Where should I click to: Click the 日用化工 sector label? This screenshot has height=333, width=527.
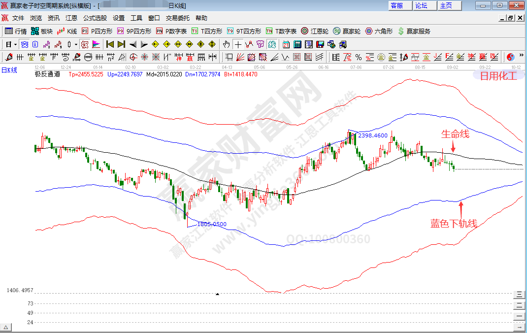click(498, 76)
